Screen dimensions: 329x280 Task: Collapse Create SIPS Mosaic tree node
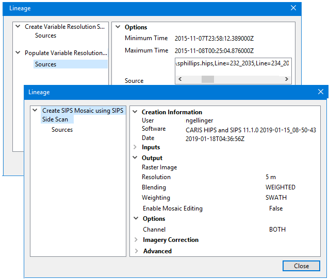(x=35, y=110)
